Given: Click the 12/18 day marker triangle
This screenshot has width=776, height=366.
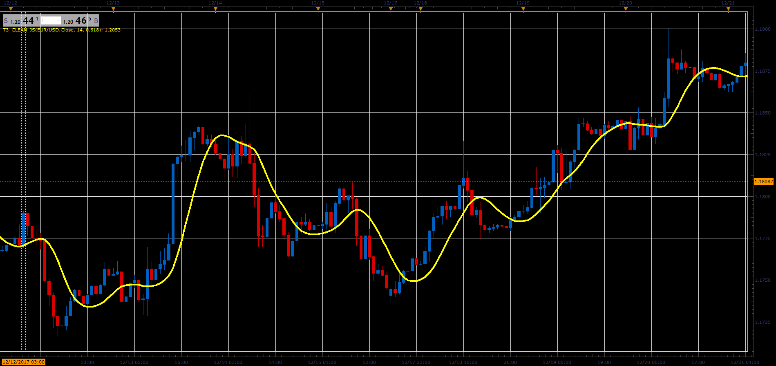Looking at the screenshot, I should 421,9.
